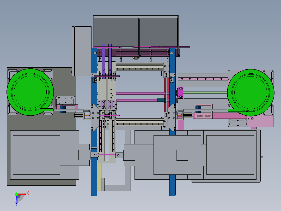Select the large left gray square panel
The image size is (281, 211).
(36, 155)
